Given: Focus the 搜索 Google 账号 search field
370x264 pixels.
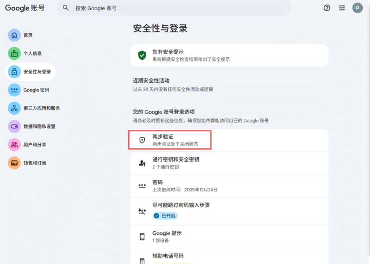Looking at the screenshot, I should [x=174, y=8].
